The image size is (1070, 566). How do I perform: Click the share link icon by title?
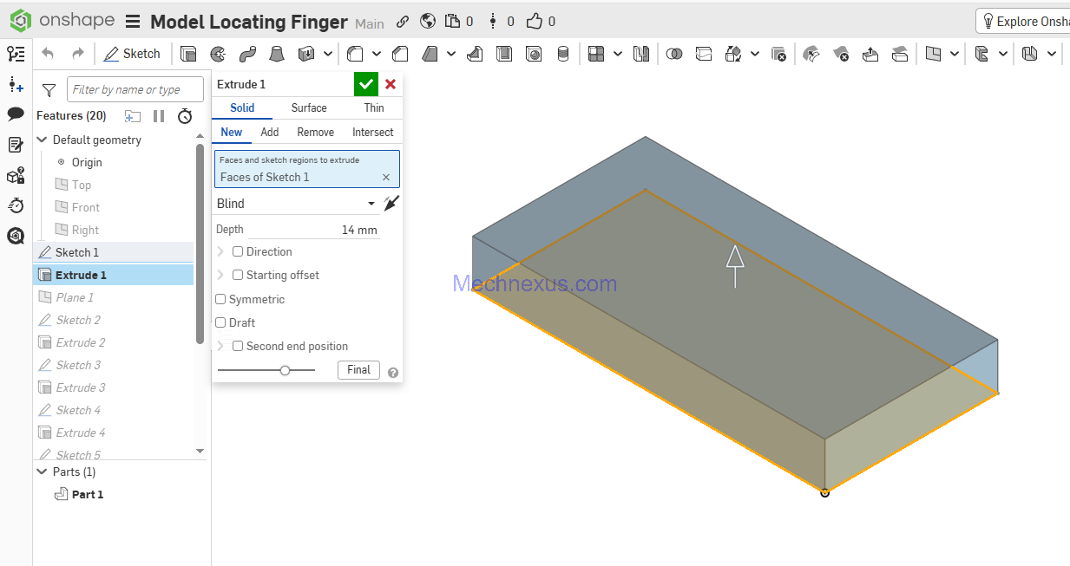[x=403, y=22]
